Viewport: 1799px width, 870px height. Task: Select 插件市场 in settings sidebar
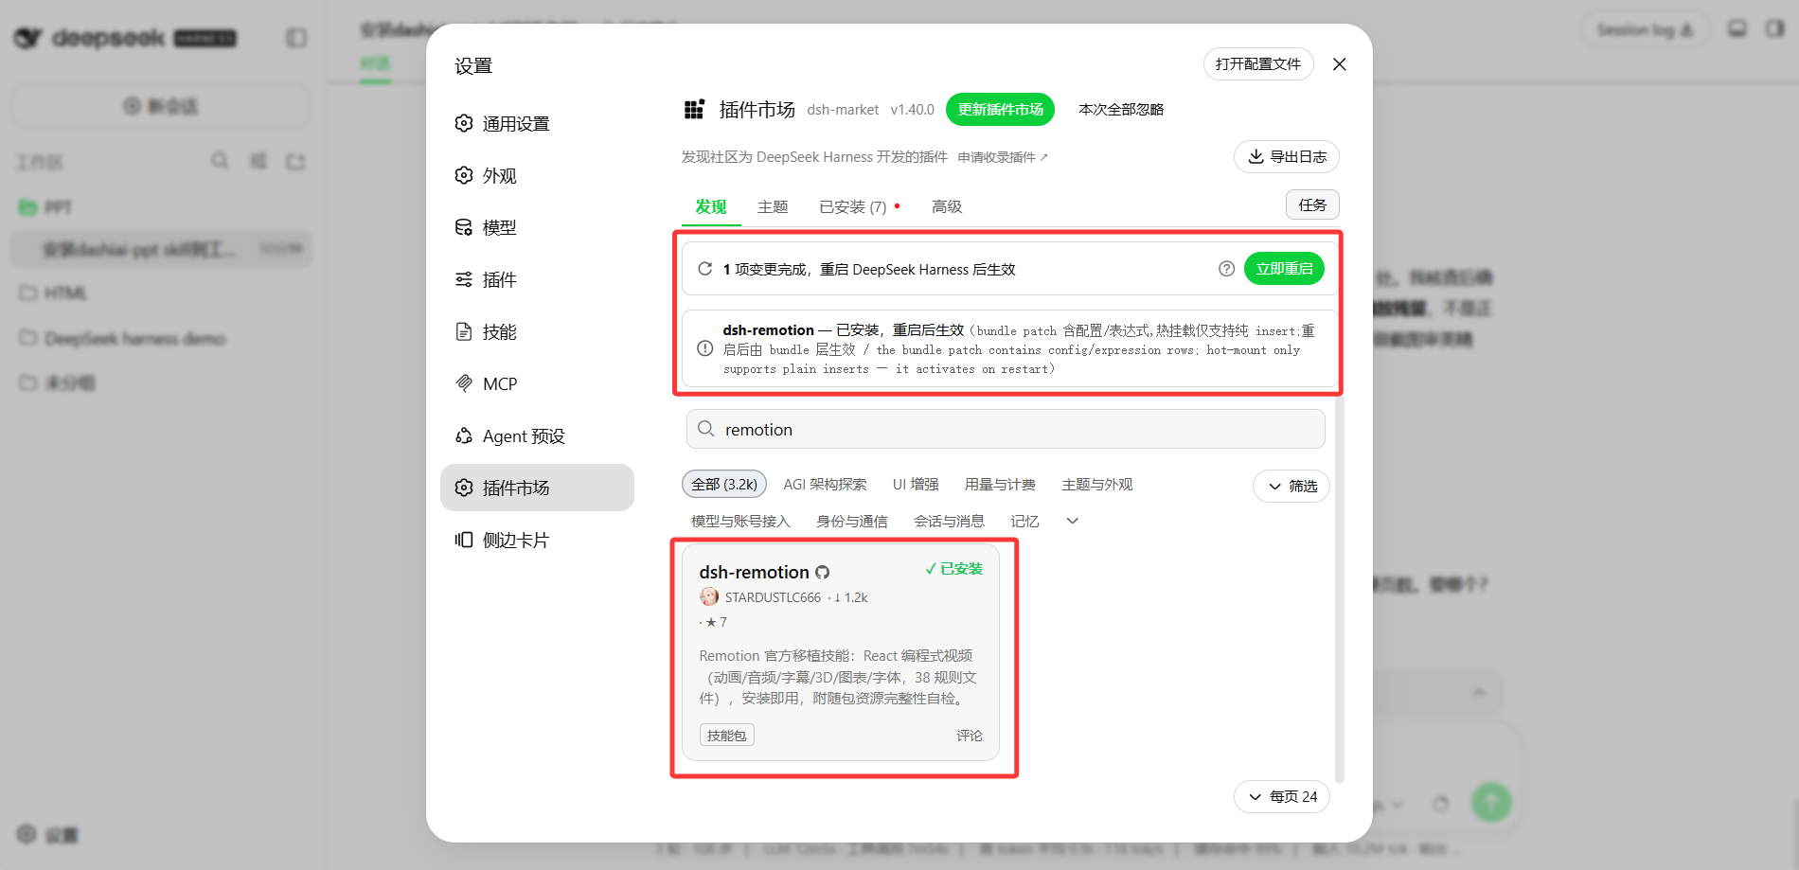pyautogui.click(x=537, y=488)
